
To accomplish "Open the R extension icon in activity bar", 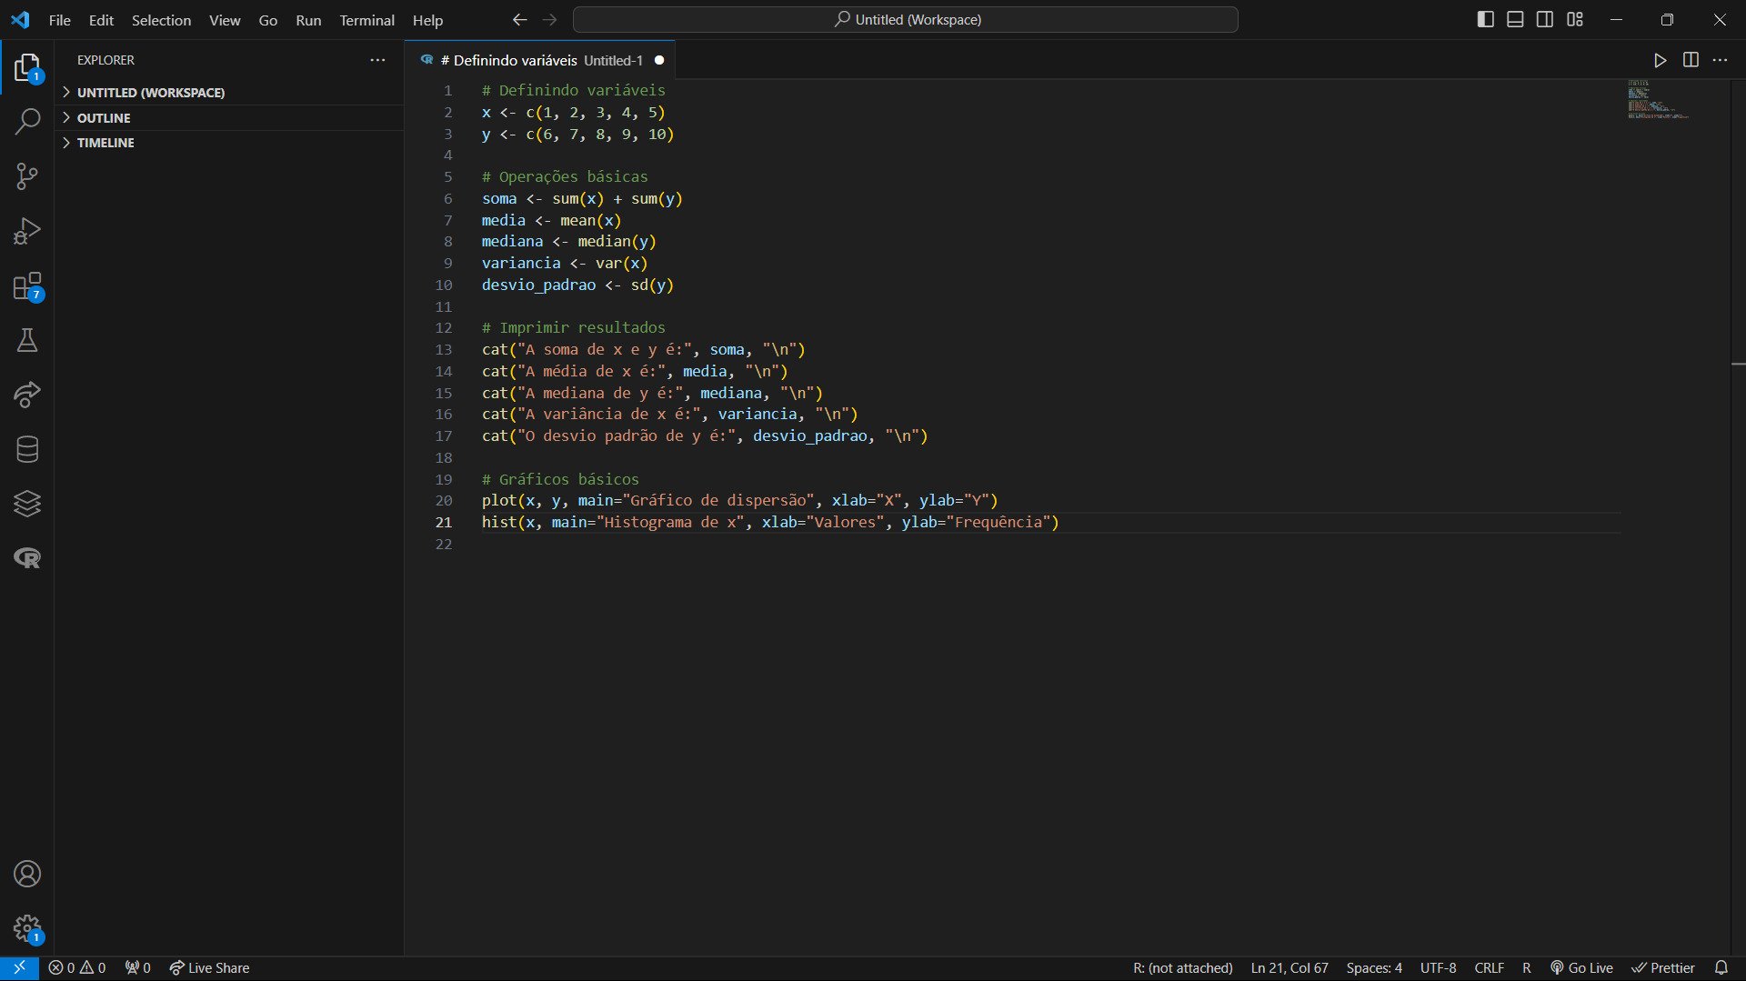I will pyautogui.click(x=27, y=558).
